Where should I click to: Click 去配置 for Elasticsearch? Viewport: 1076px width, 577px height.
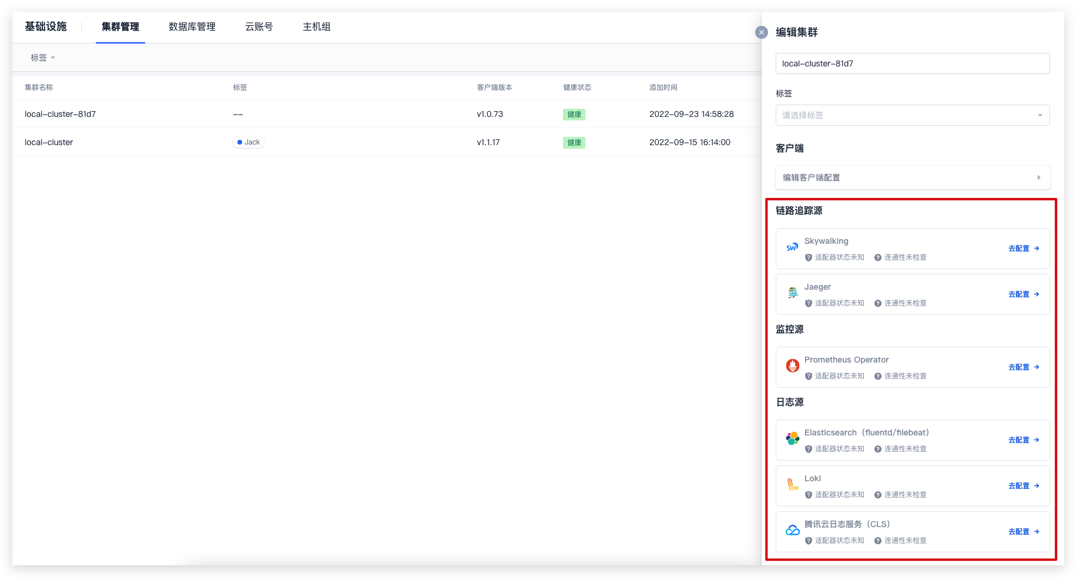click(1024, 440)
